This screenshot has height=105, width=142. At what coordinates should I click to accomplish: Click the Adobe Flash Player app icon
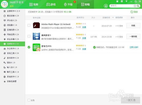36,25
